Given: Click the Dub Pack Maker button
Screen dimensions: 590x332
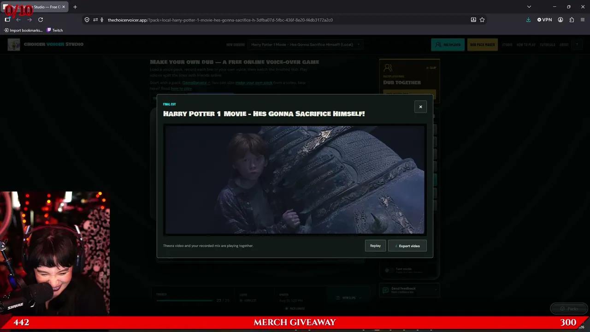Looking at the screenshot, I should [483, 45].
